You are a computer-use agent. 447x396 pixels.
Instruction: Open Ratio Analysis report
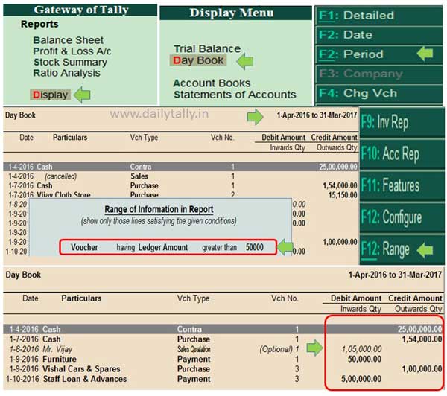click(67, 73)
